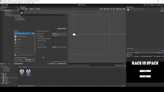
Task: Adjust the Project panel thumbnail size slider
Action: coord(123,86)
